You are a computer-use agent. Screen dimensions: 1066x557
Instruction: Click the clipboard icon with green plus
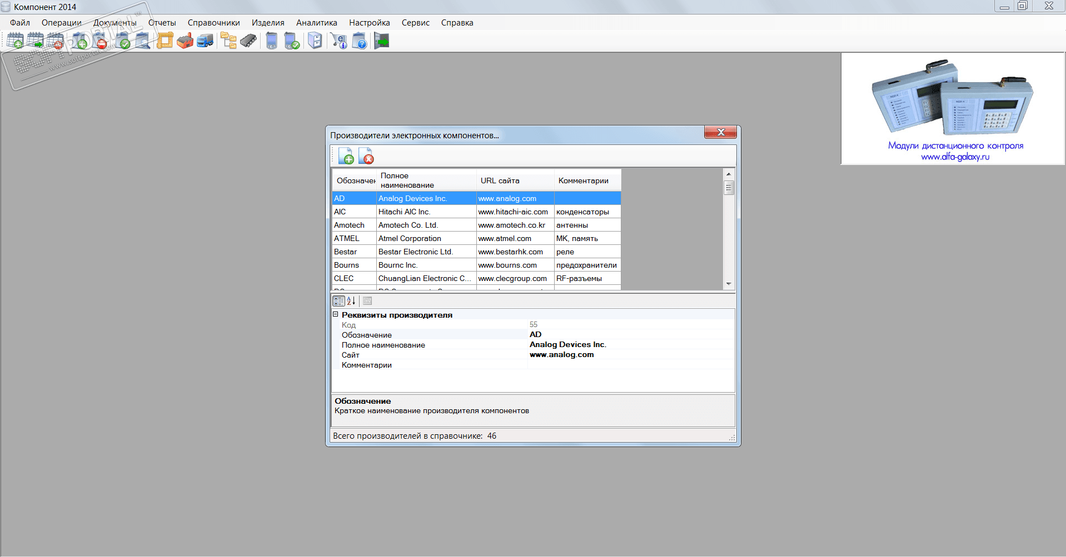79,41
